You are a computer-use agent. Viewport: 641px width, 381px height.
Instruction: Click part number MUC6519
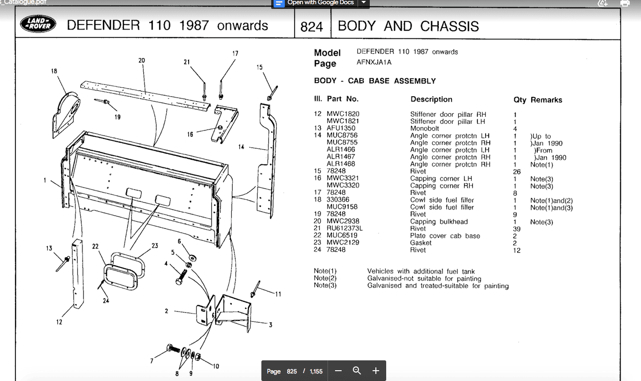pos(342,236)
